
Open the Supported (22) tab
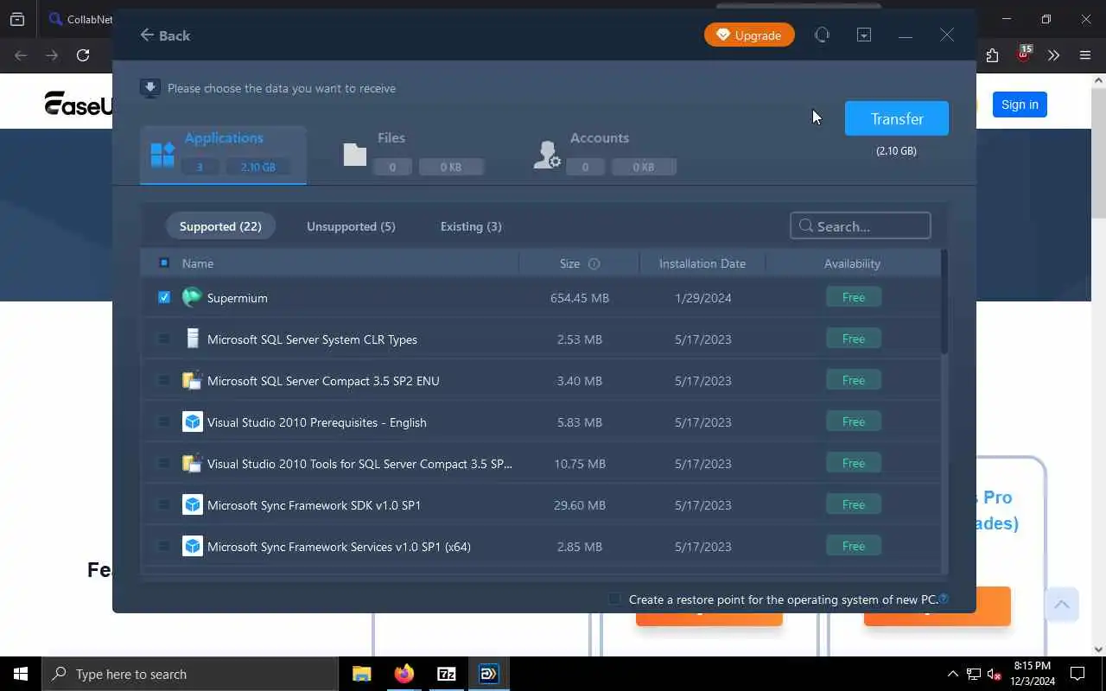pos(220,226)
